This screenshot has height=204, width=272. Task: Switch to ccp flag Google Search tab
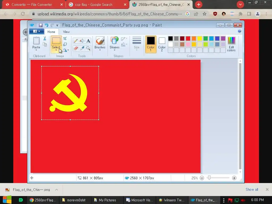pyautogui.click(x=97, y=5)
